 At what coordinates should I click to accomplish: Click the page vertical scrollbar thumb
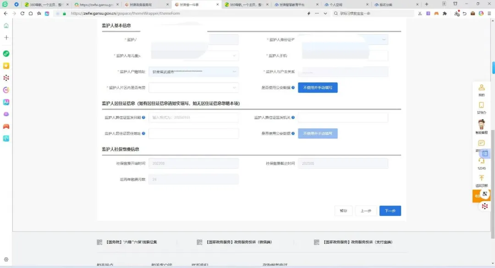point(493,68)
